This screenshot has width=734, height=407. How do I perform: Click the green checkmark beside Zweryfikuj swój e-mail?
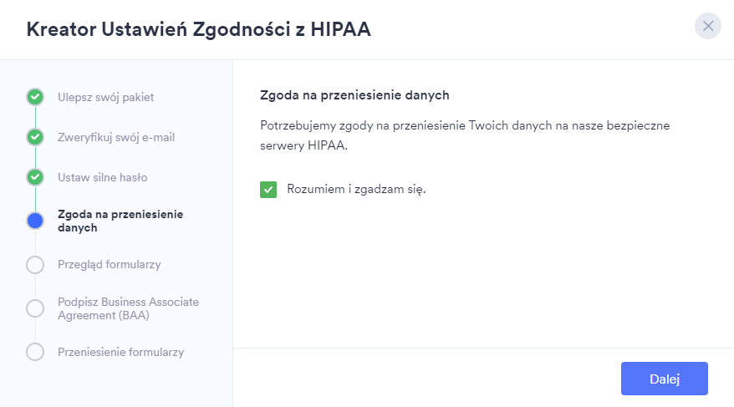pyautogui.click(x=35, y=137)
